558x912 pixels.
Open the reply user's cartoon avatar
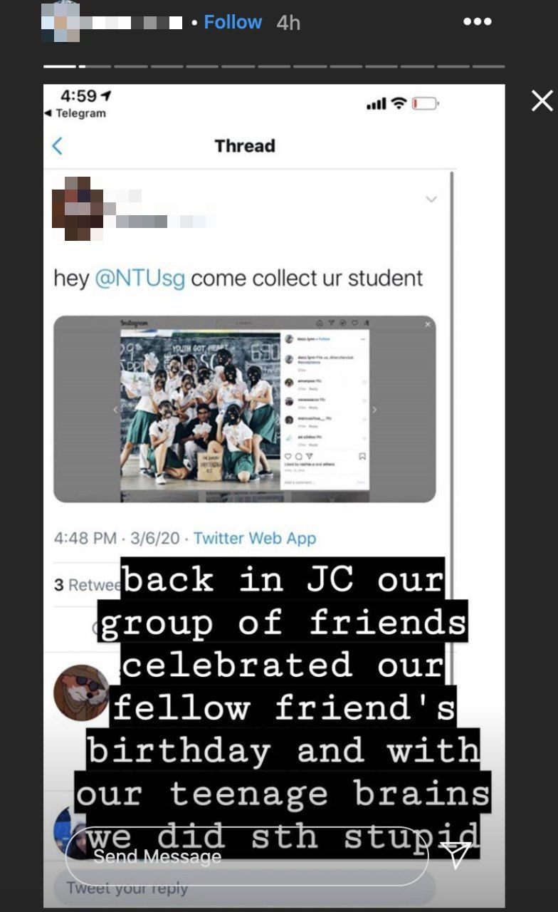coord(82,693)
